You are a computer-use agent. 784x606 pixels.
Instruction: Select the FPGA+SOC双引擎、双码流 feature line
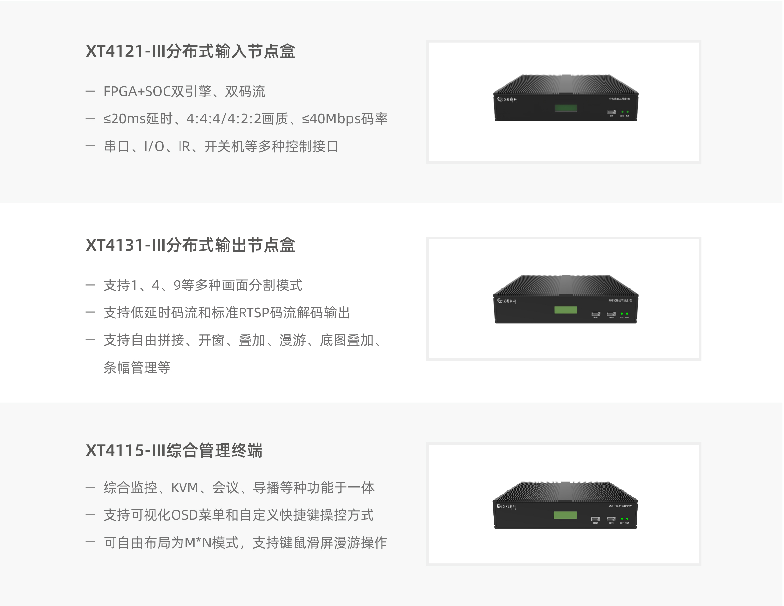tap(184, 91)
